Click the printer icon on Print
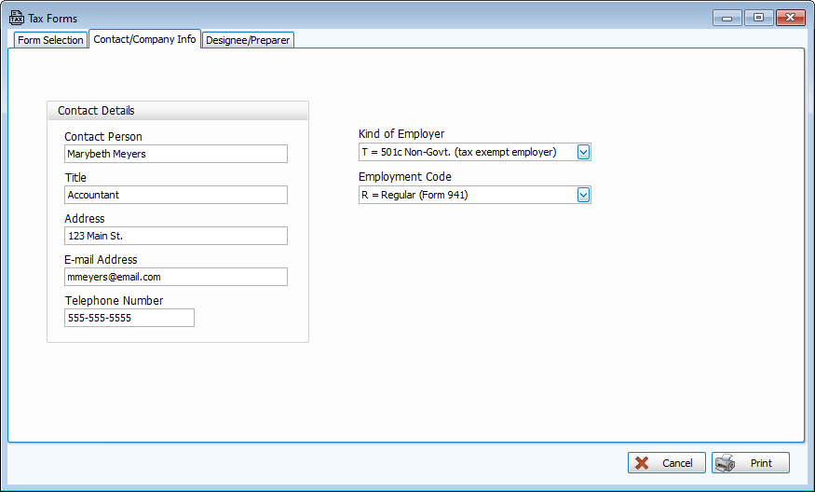Image resolution: width=815 pixels, height=492 pixels. [726, 463]
